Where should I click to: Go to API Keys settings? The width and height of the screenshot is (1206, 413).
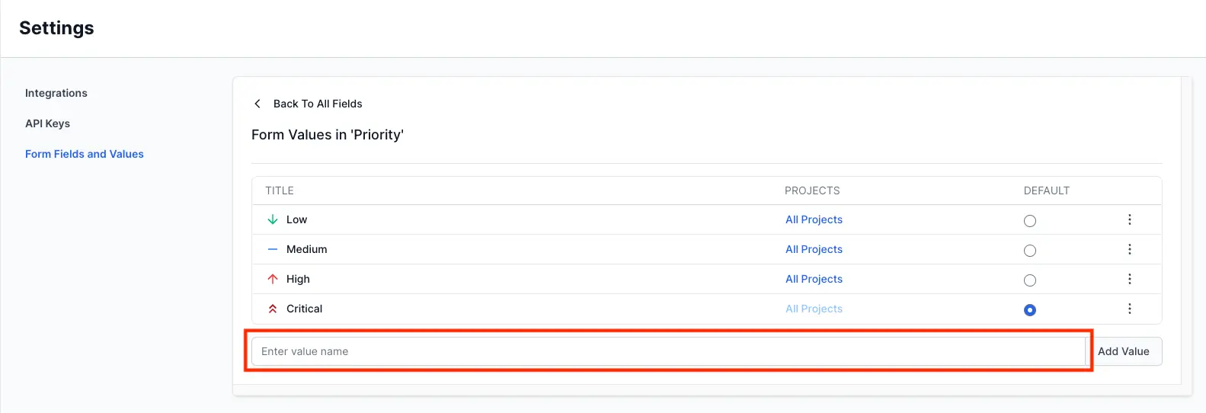pyautogui.click(x=47, y=123)
